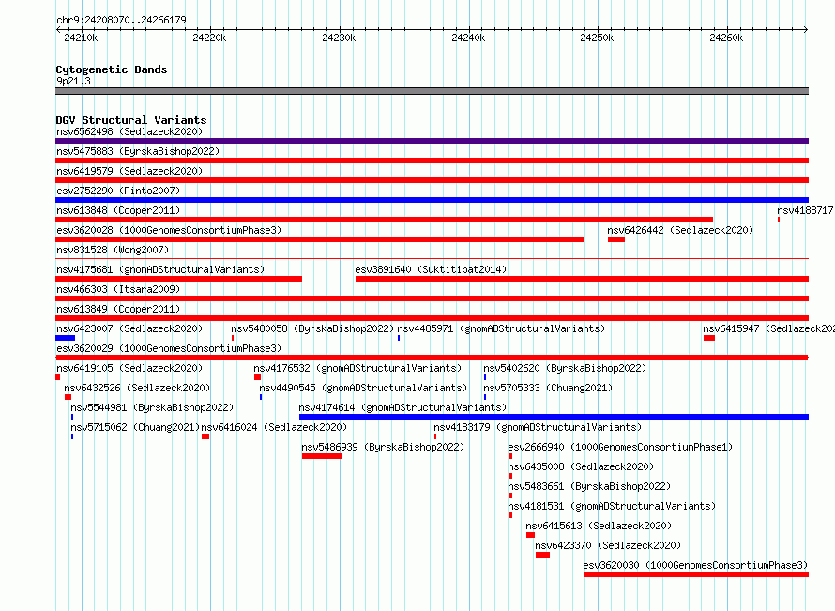Click the nsv831528 (Wong2007) label

113,250
